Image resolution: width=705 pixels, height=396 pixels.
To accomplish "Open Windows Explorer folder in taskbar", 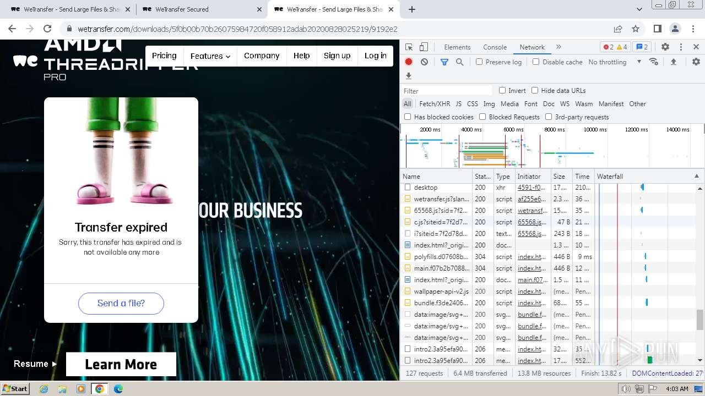I will (x=62, y=389).
